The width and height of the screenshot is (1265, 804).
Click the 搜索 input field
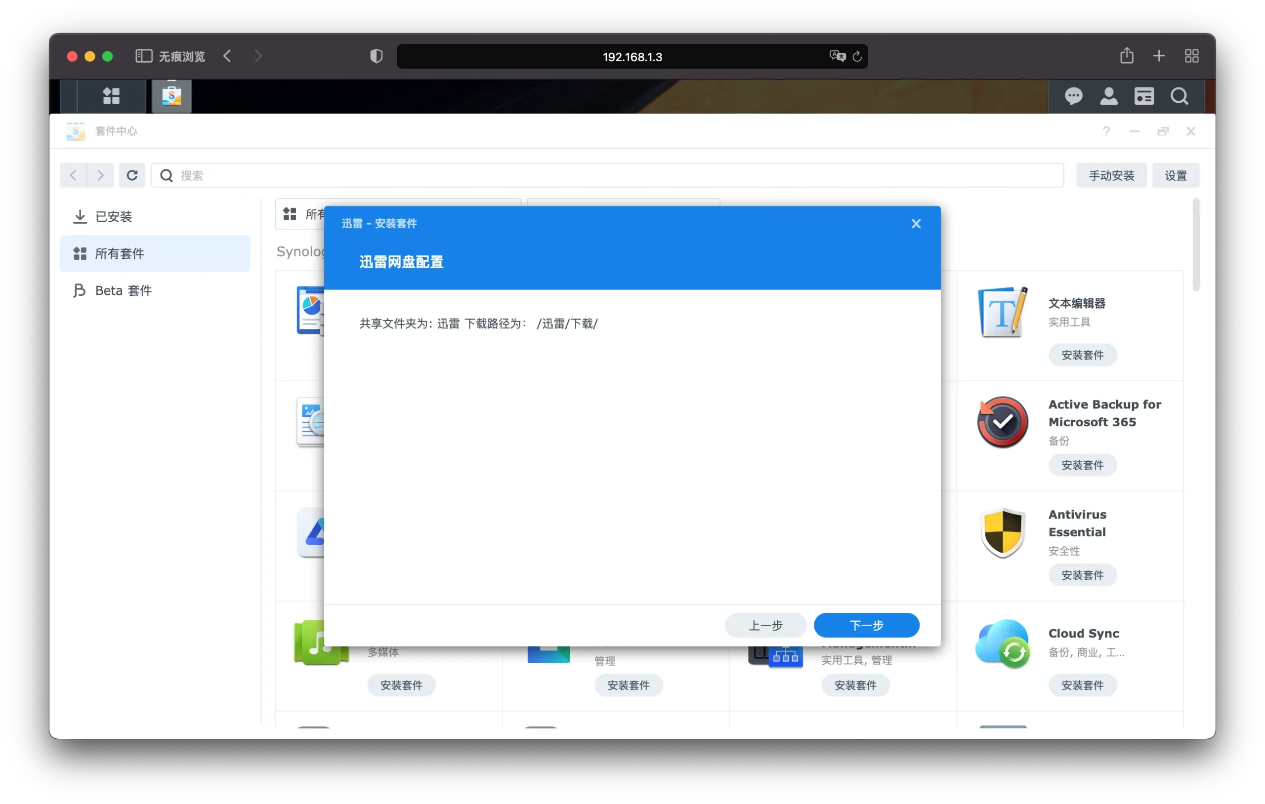(x=607, y=175)
